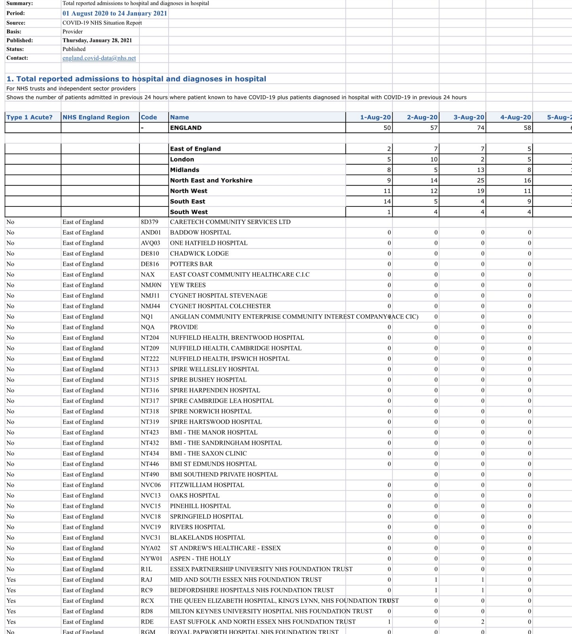This screenshot has width=572, height=634.
Task: Select the "Published:" label cell
Action: [20, 40]
